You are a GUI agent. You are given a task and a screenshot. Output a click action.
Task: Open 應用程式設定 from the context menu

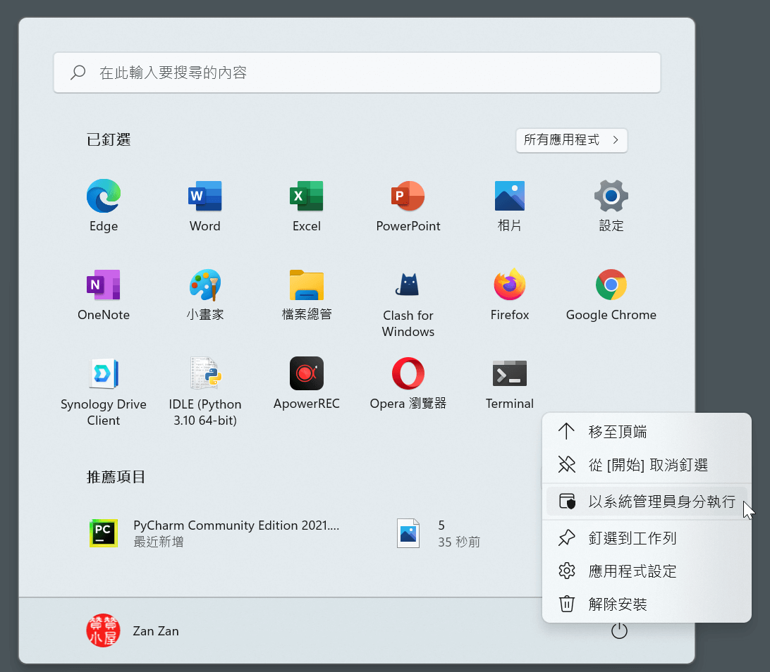647,571
